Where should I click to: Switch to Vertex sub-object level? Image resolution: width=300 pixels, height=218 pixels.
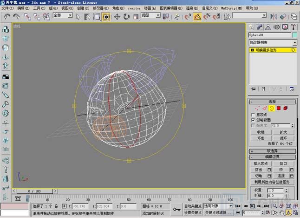point(257,109)
